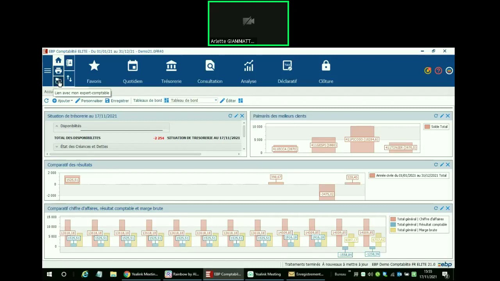Open Windows Start menu

(49, 274)
